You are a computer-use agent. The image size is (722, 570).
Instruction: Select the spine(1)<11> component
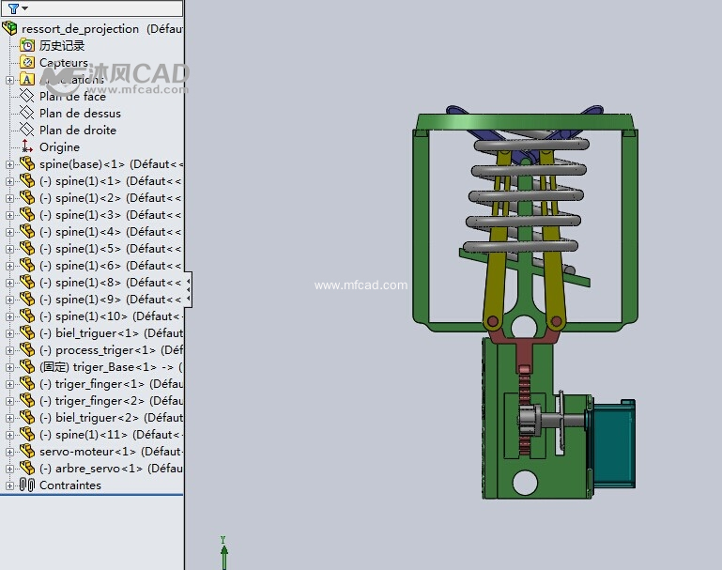111,435
